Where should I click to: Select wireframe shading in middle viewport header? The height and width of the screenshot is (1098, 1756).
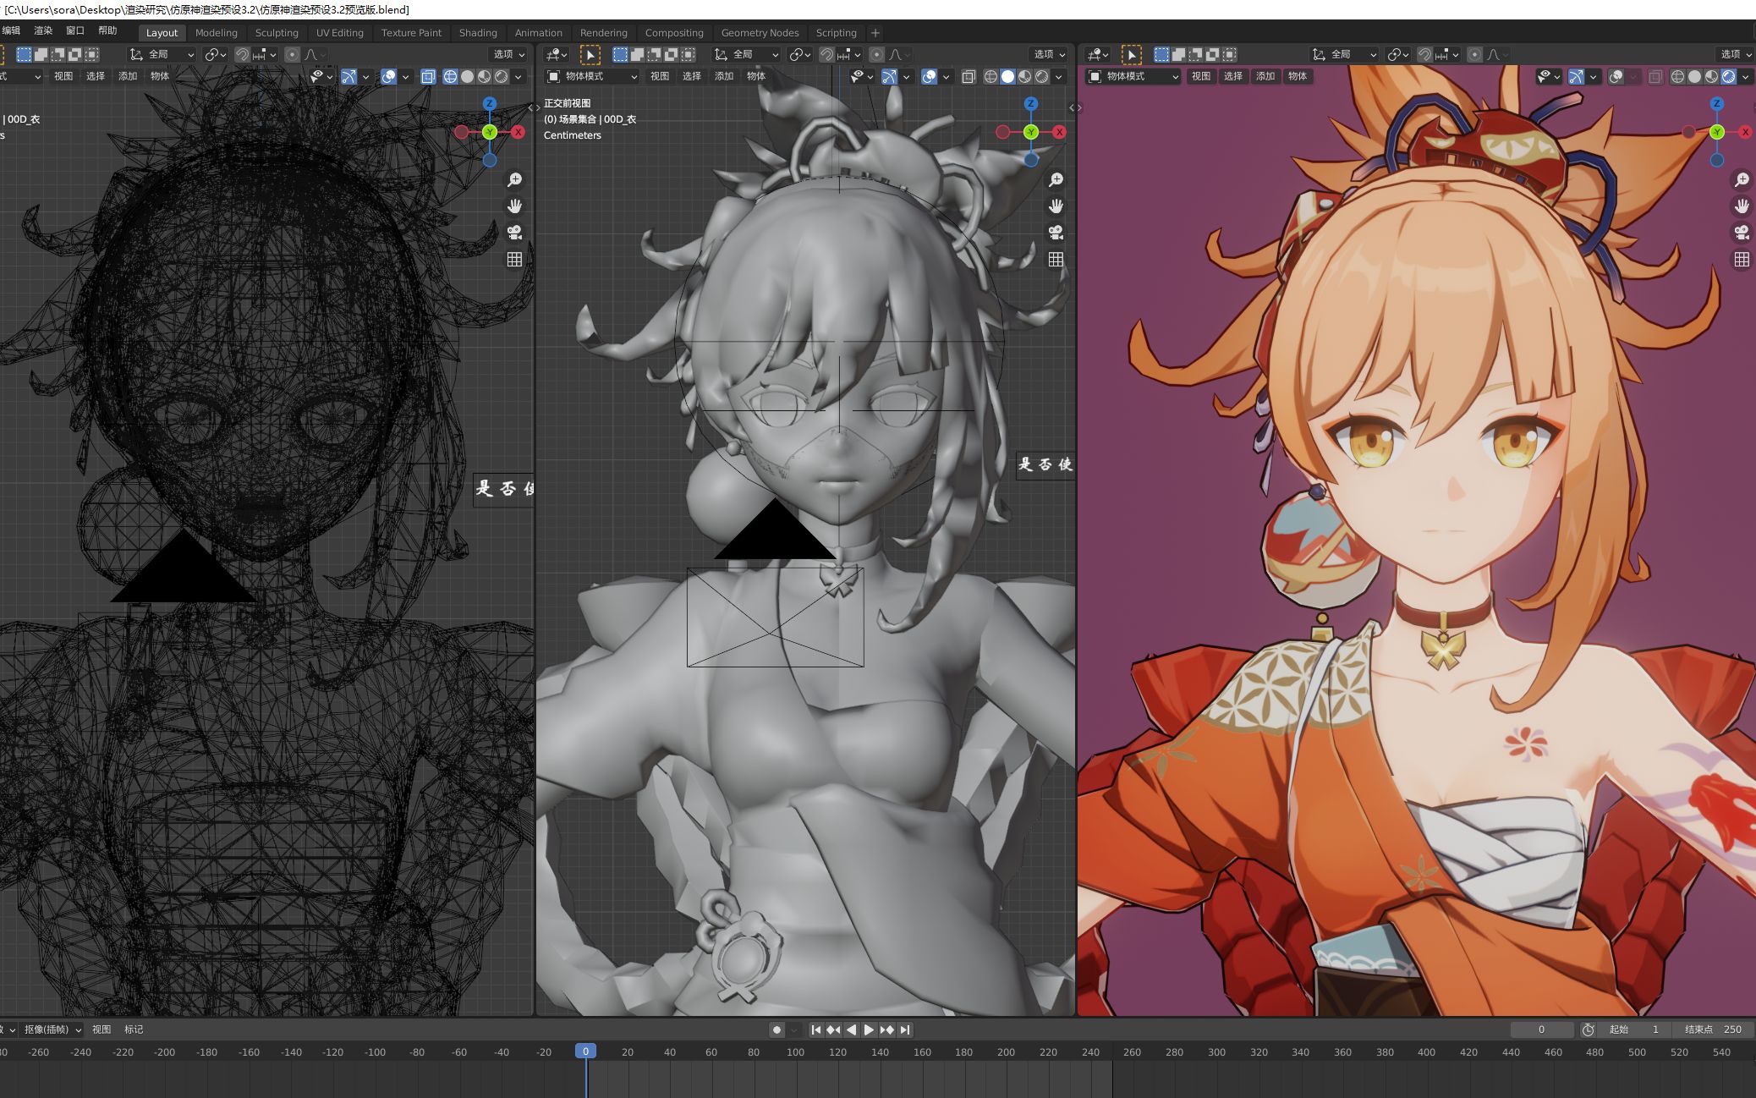pyautogui.click(x=990, y=77)
